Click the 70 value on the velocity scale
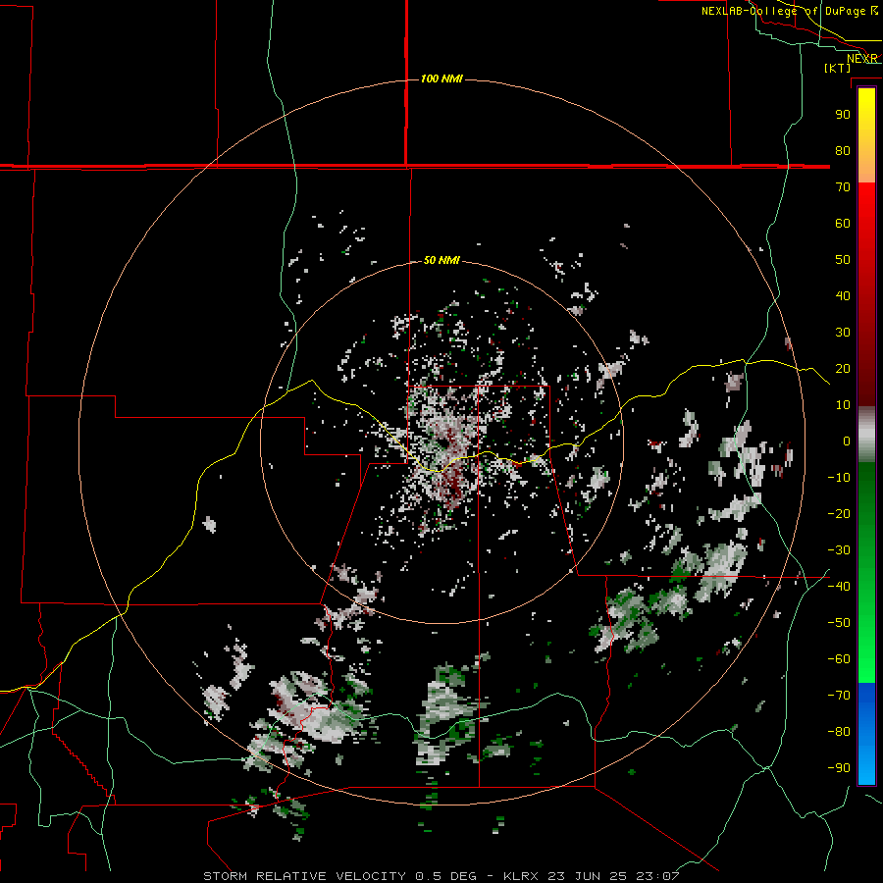Viewport: 883px width, 883px height. coord(843,187)
